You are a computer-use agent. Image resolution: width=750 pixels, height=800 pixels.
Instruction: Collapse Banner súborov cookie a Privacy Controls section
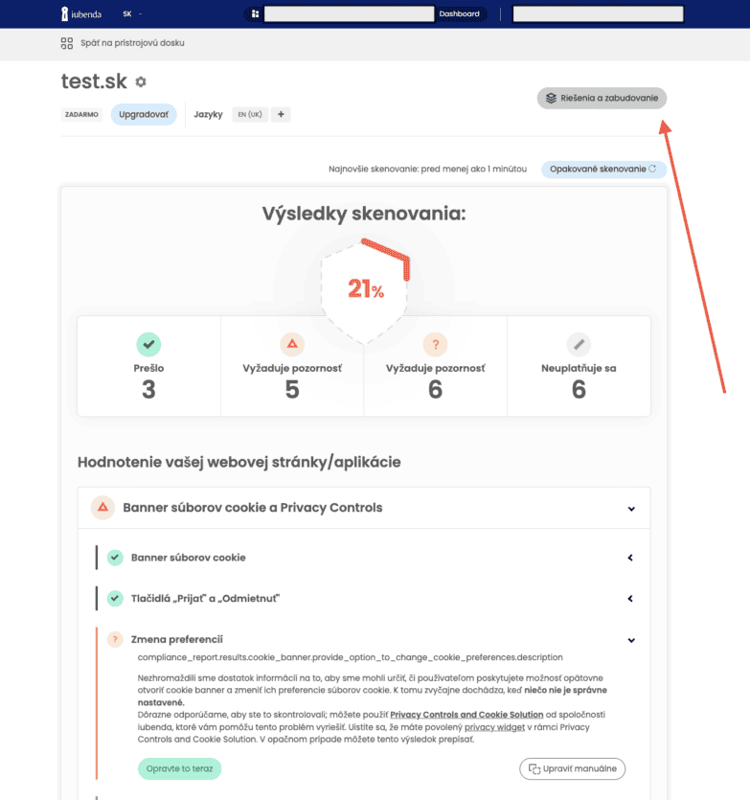[x=631, y=509]
